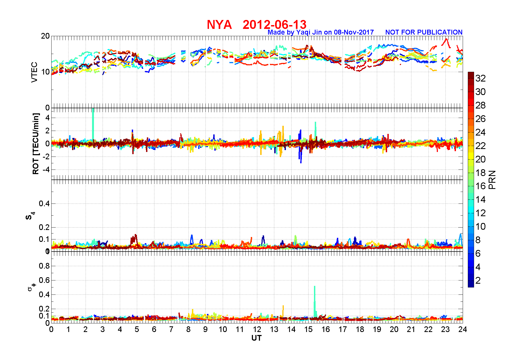Click the colorbar tick label 32

point(481,78)
